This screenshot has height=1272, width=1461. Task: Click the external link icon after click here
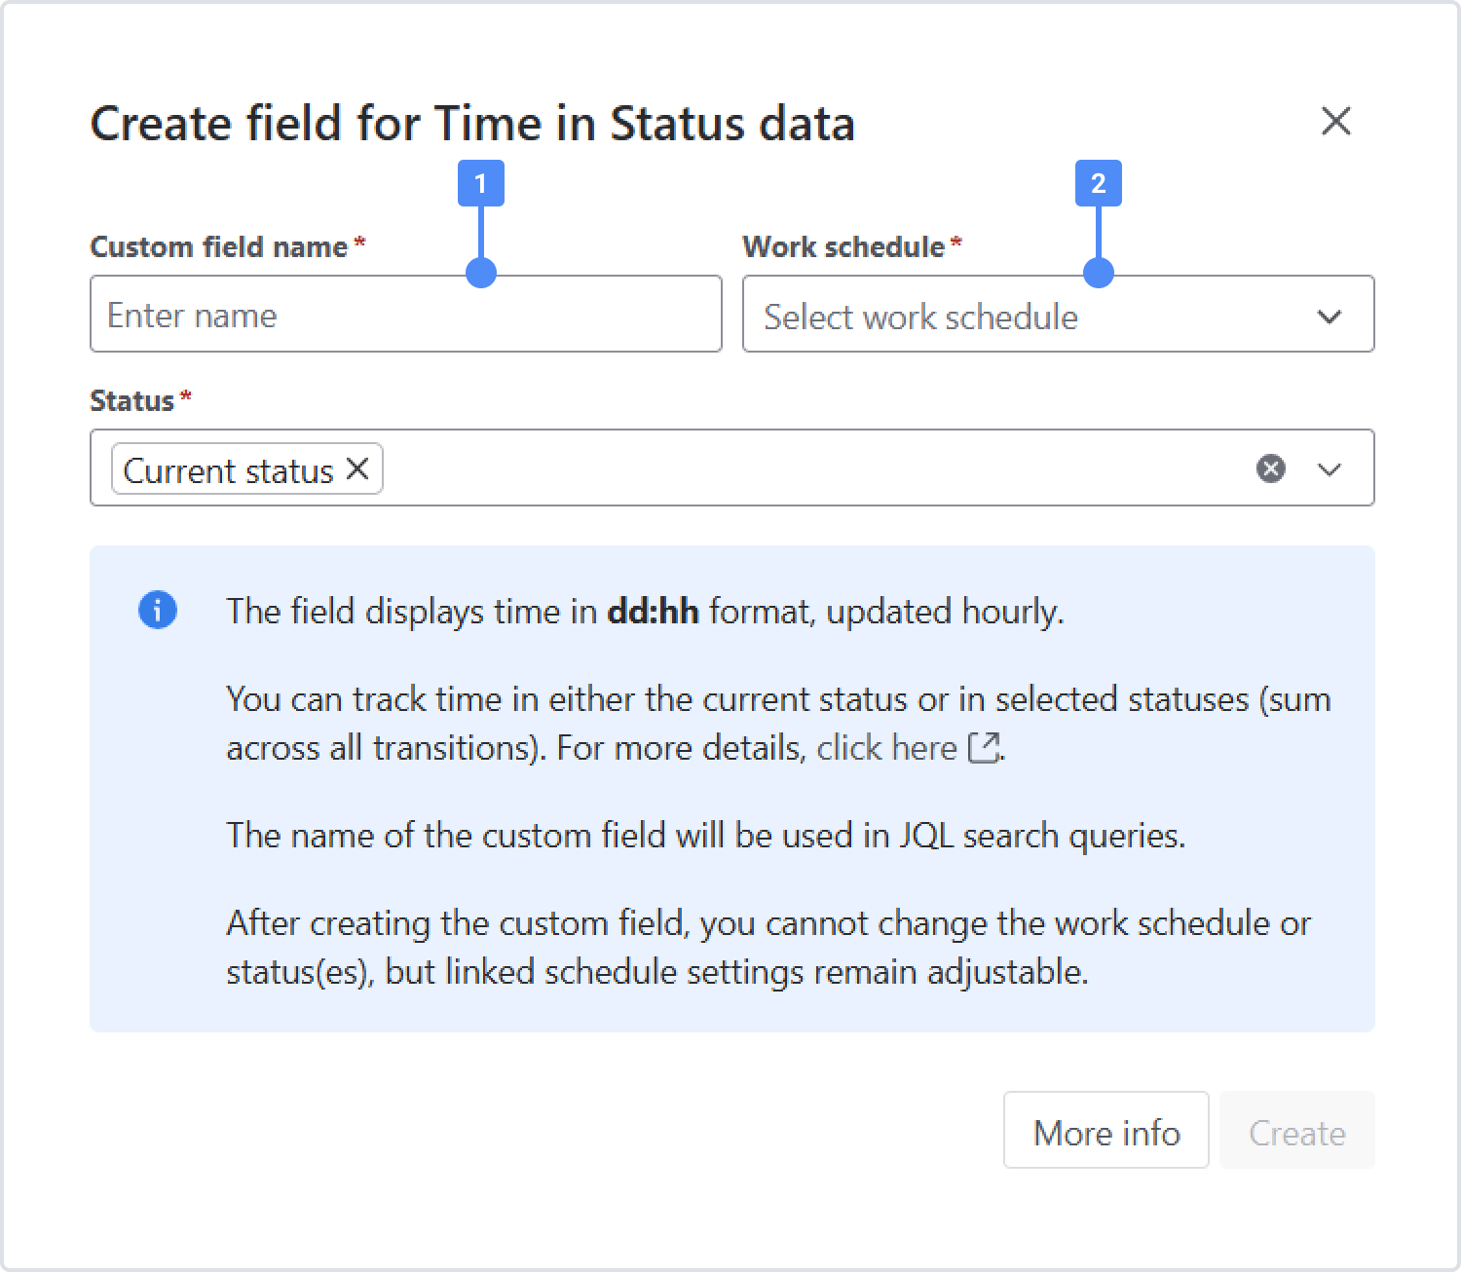[x=984, y=748]
